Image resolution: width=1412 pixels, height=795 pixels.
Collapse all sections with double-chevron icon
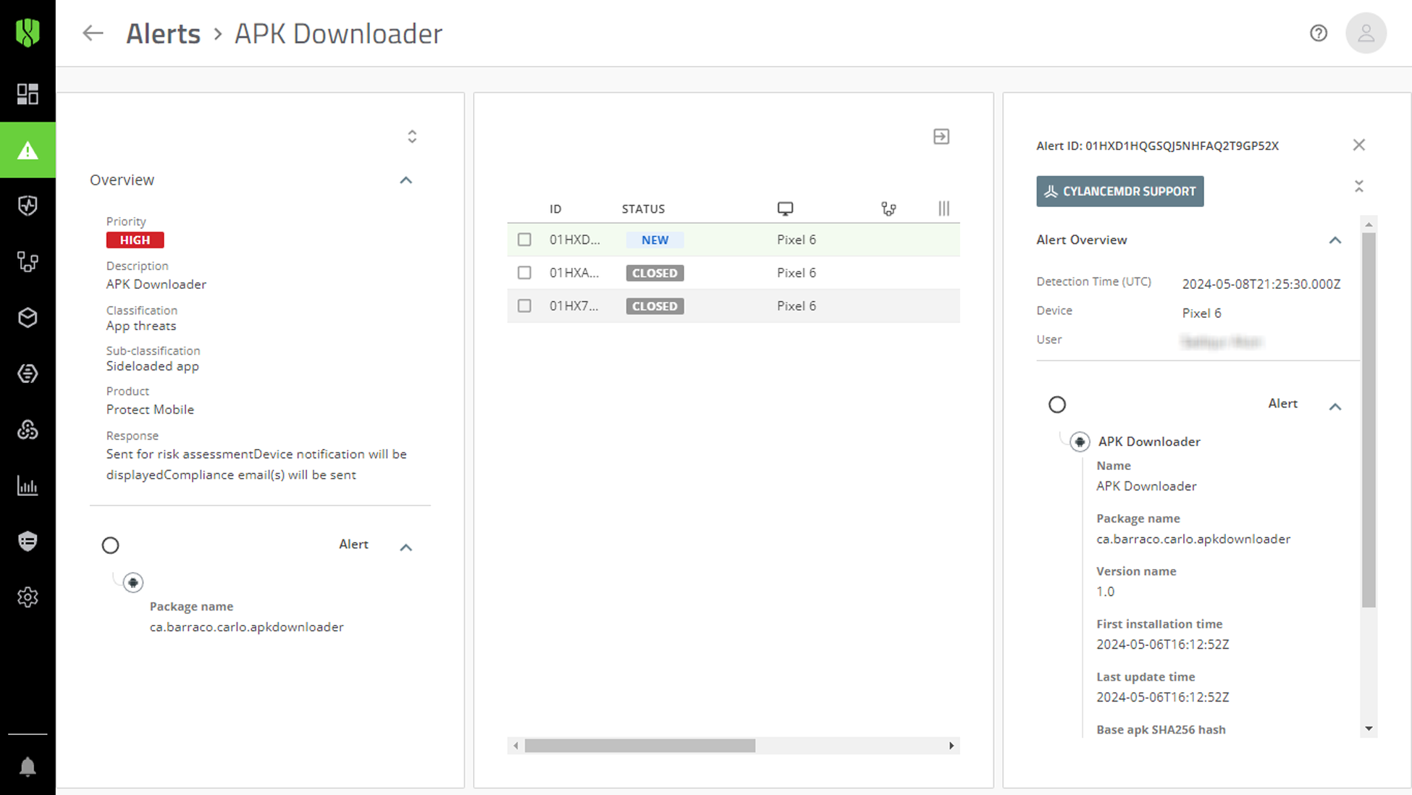pos(1359,186)
